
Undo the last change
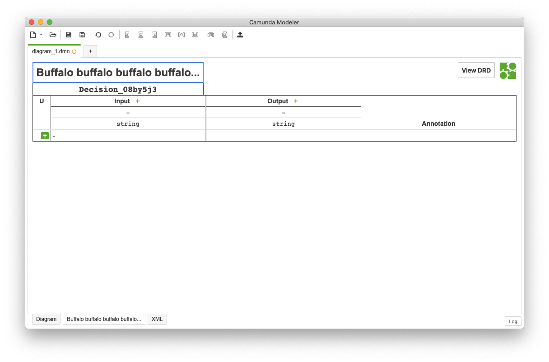(x=98, y=35)
